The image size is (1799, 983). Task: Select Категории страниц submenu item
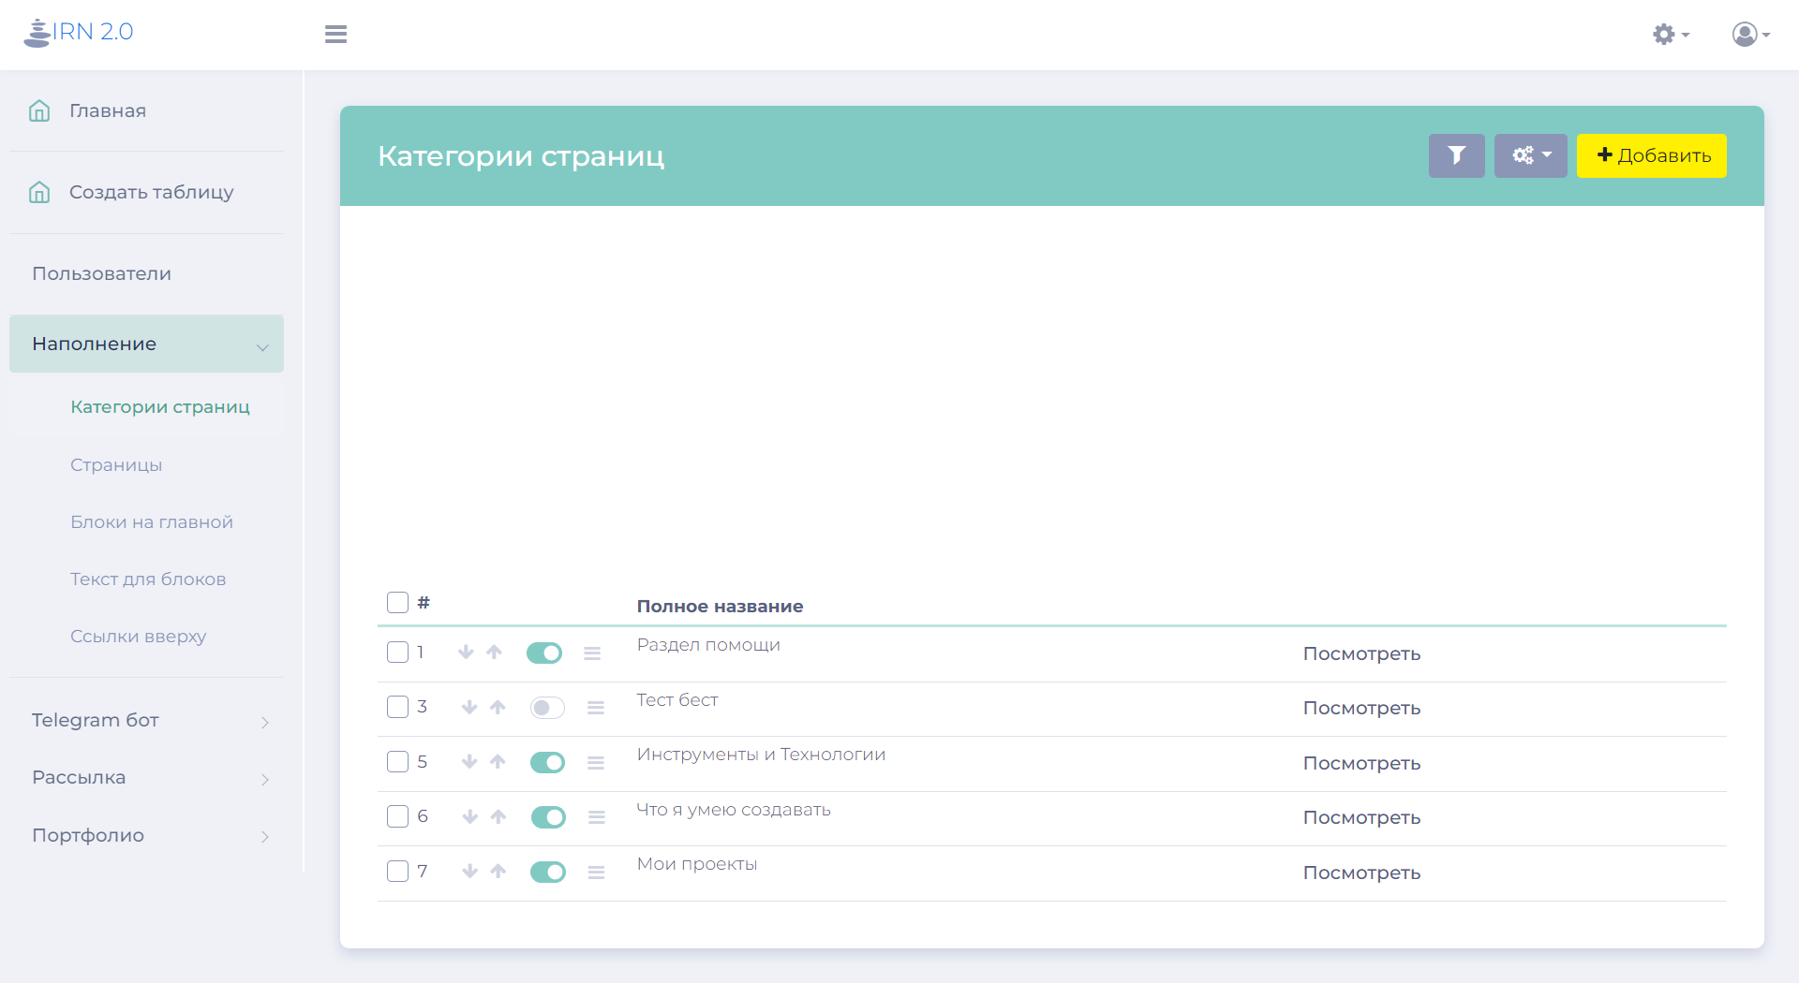(160, 407)
